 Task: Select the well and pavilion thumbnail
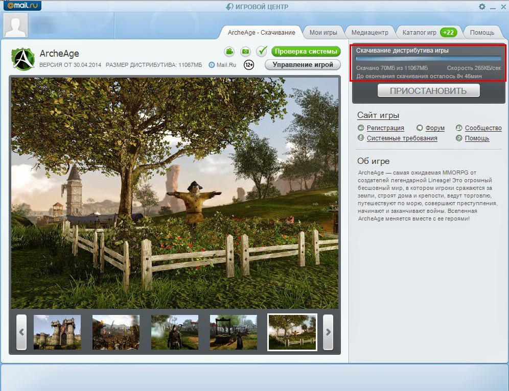(x=234, y=332)
